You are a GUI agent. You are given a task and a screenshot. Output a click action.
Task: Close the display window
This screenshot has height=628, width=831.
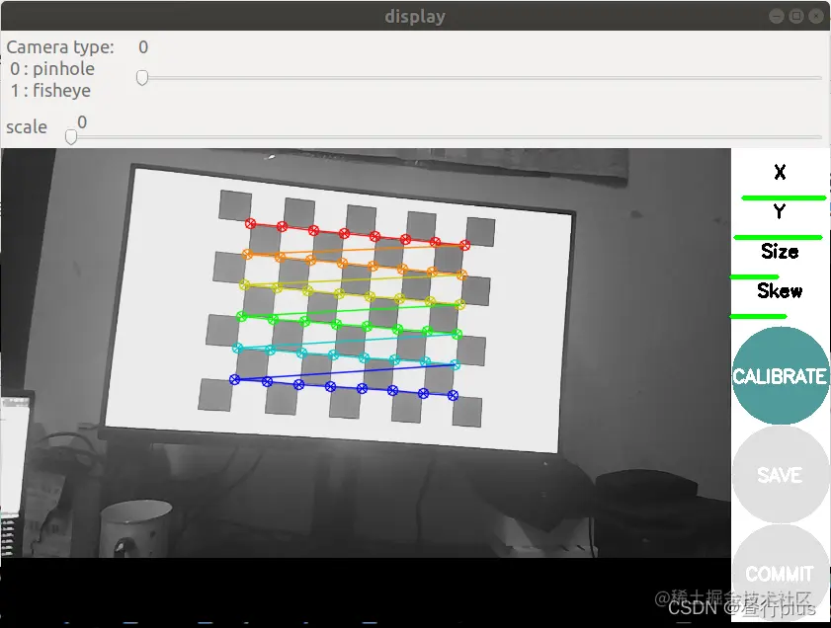pos(816,16)
